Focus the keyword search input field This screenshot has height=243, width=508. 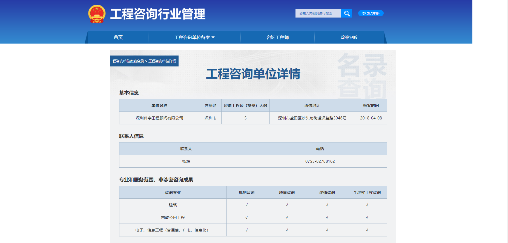318,13
